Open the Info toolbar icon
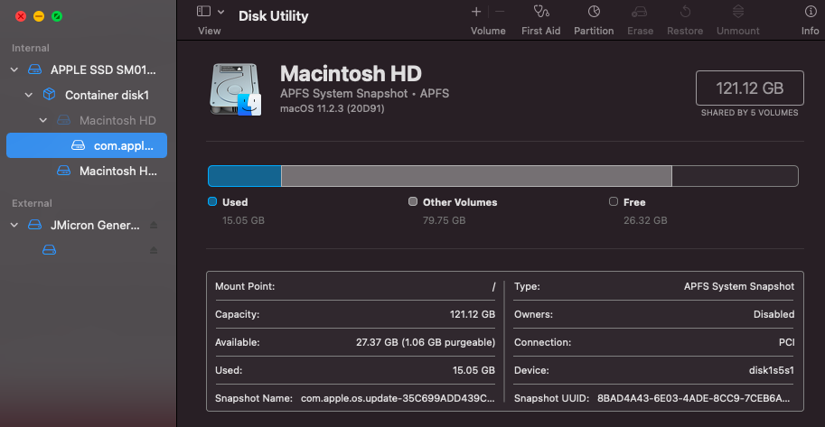The image size is (825, 427). point(811,11)
